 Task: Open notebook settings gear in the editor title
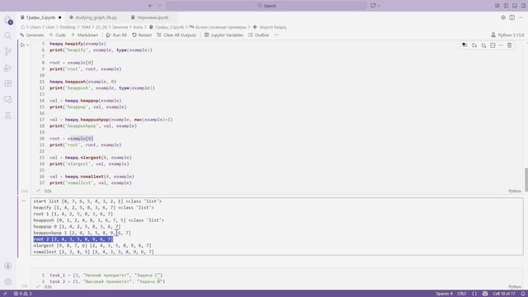[503, 17]
